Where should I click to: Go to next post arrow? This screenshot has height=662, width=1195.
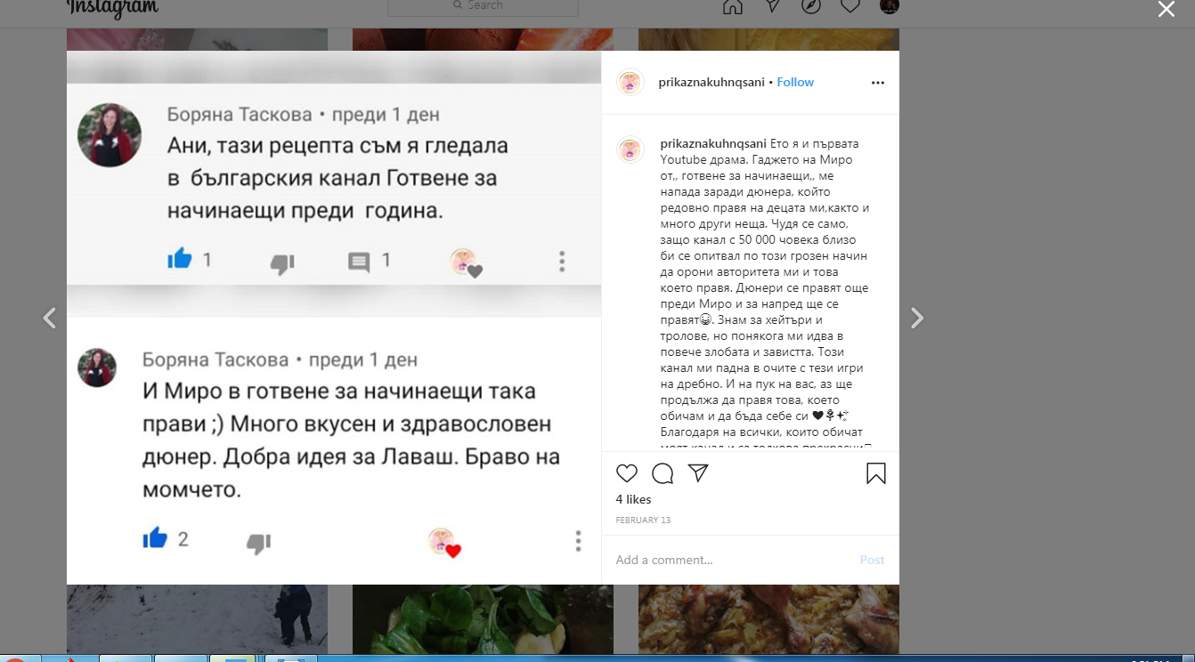click(x=916, y=318)
